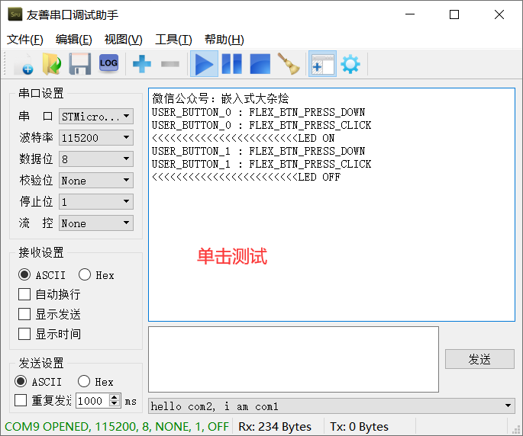523x436 pixels.
Task: Stop the serial port with stop icon
Action: [260, 63]
